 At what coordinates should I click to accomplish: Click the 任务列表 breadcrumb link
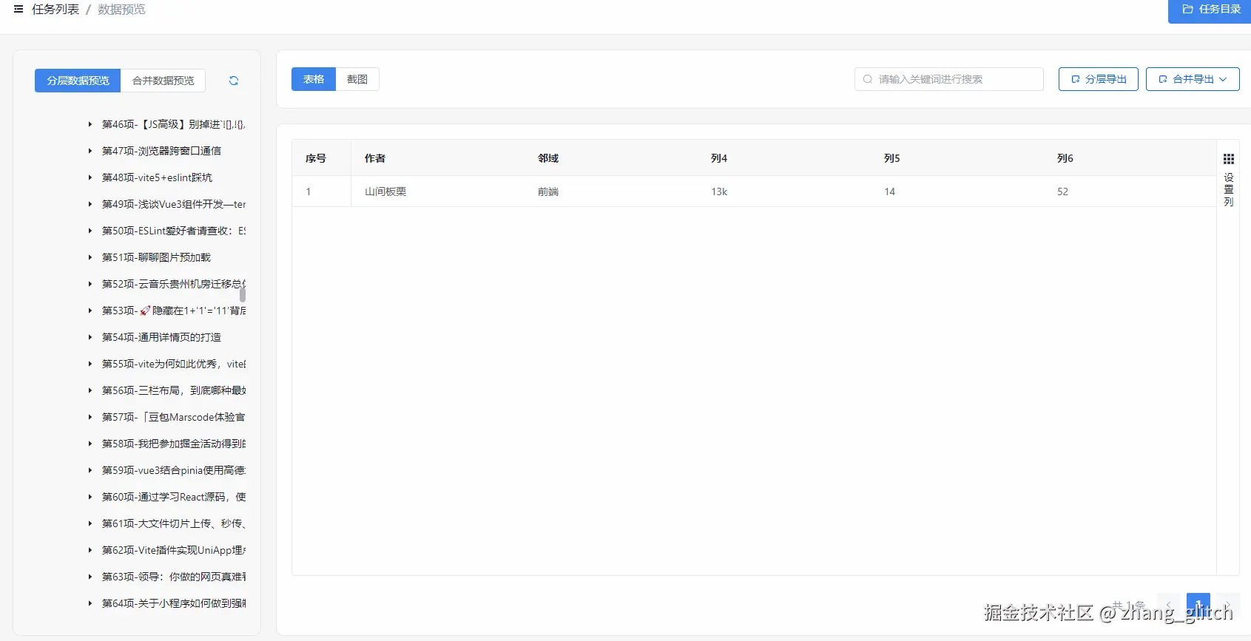(x=55, y=9)
